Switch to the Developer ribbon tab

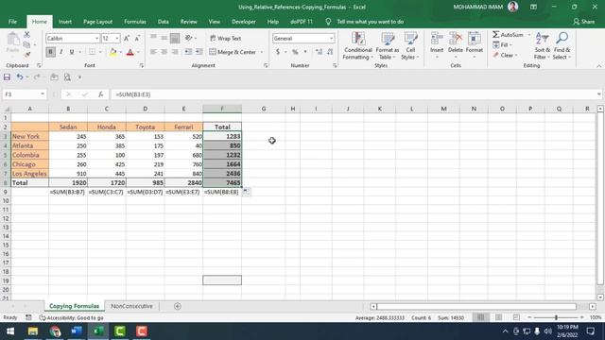(244, 22)
